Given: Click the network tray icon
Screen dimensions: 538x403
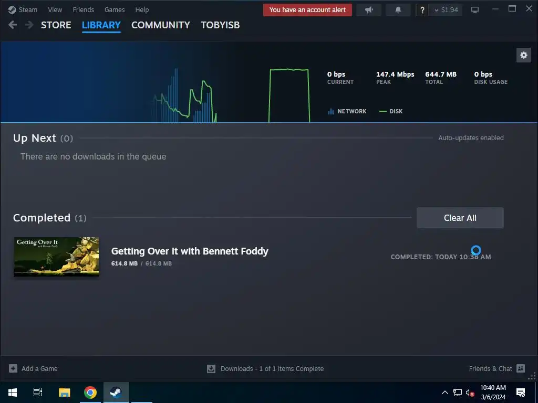Looking at the screenshot, I should tap(458, 393).
